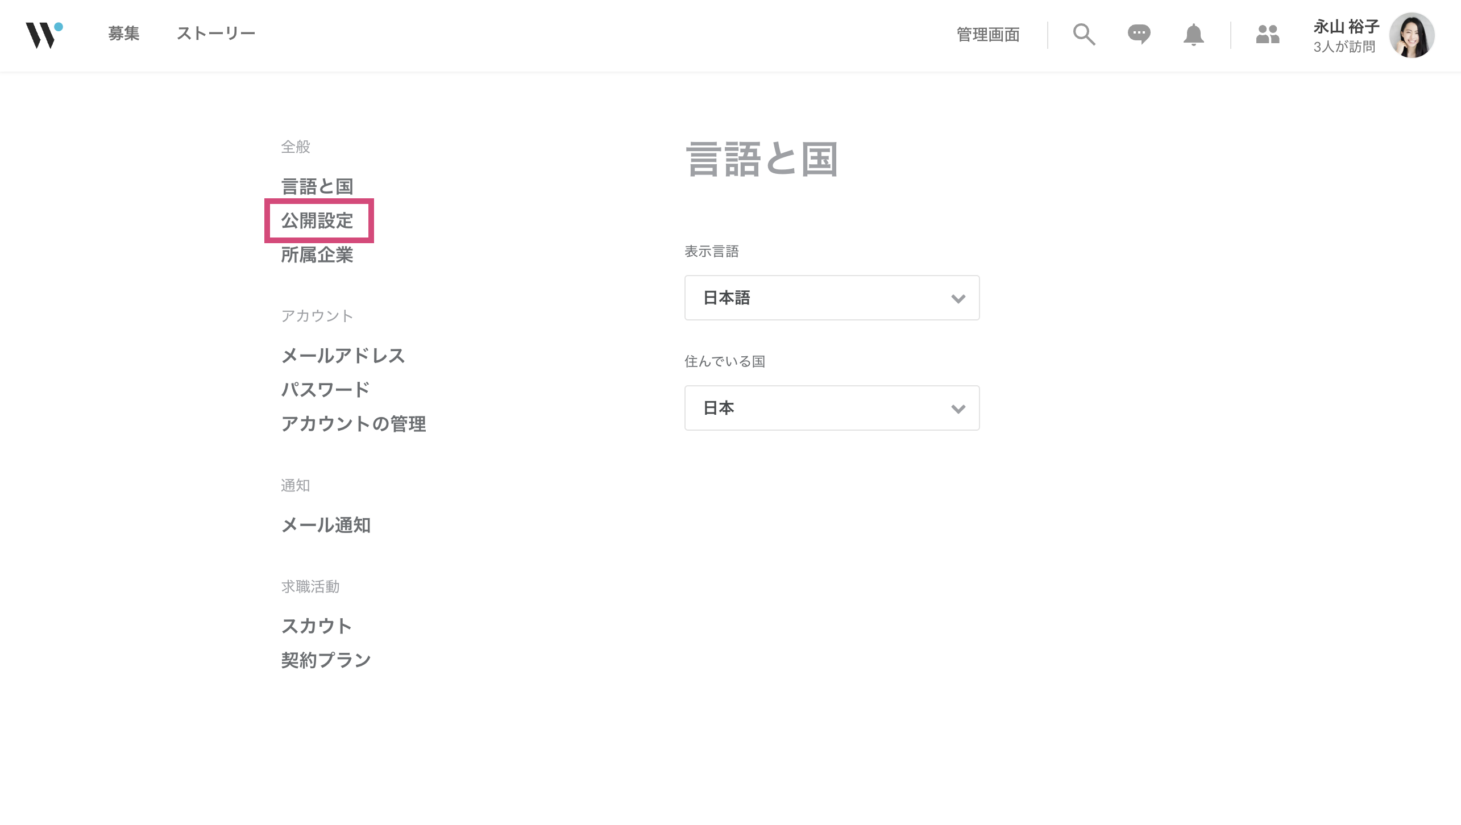Click the Wantedly W logo
The width and height of the screenshot is (1461, 825).
43,35
